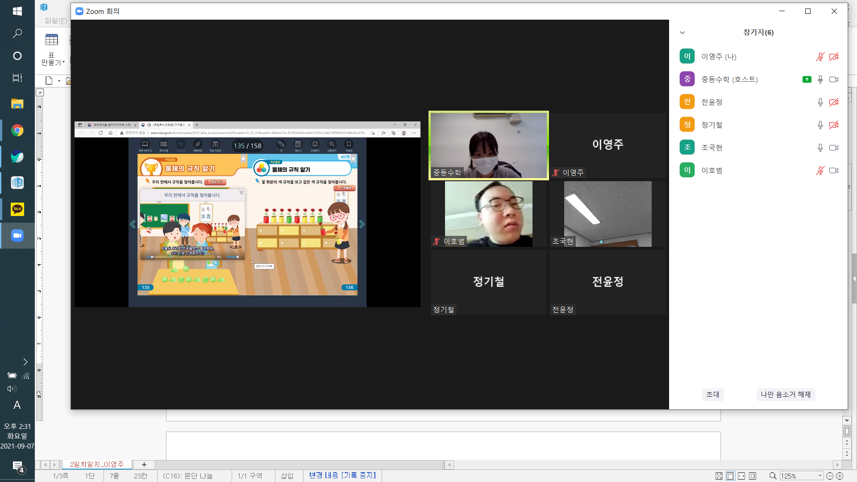The width and height of the screenshot is (857, 482).
Task: Open the notification center icon
Action: [x=18, y=467]
